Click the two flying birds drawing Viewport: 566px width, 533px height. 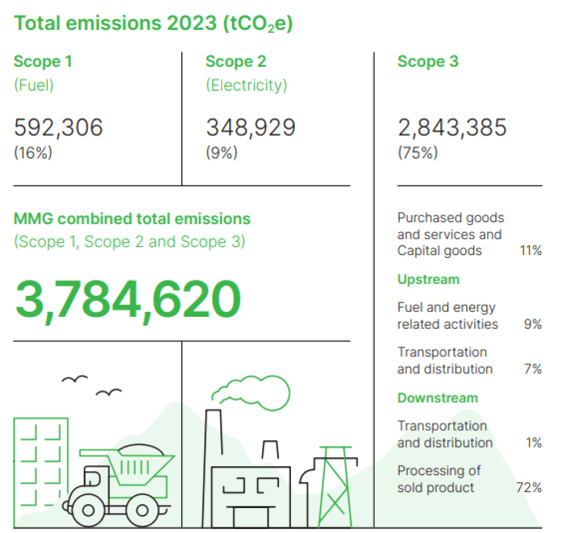click(91, 385)
